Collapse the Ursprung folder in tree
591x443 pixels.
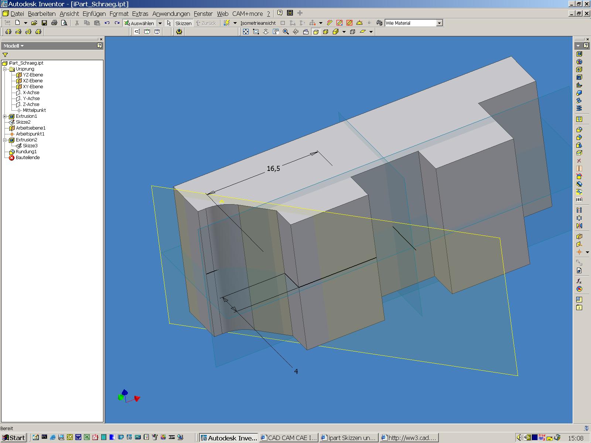[5, 69]
